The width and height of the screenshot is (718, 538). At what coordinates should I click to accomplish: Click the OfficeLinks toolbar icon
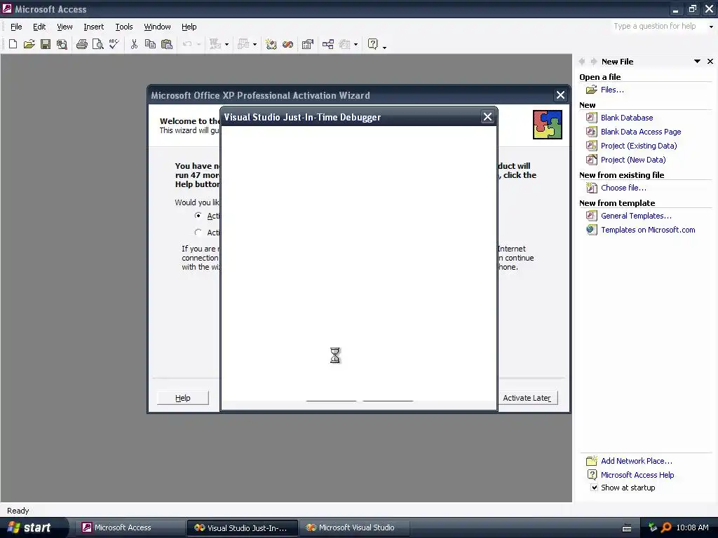coord(215,44)
